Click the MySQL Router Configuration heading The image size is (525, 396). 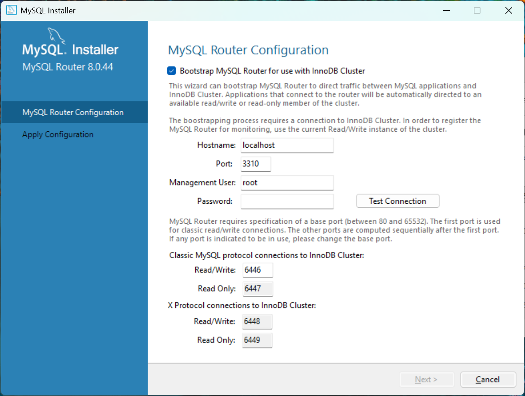coord(248,50)
